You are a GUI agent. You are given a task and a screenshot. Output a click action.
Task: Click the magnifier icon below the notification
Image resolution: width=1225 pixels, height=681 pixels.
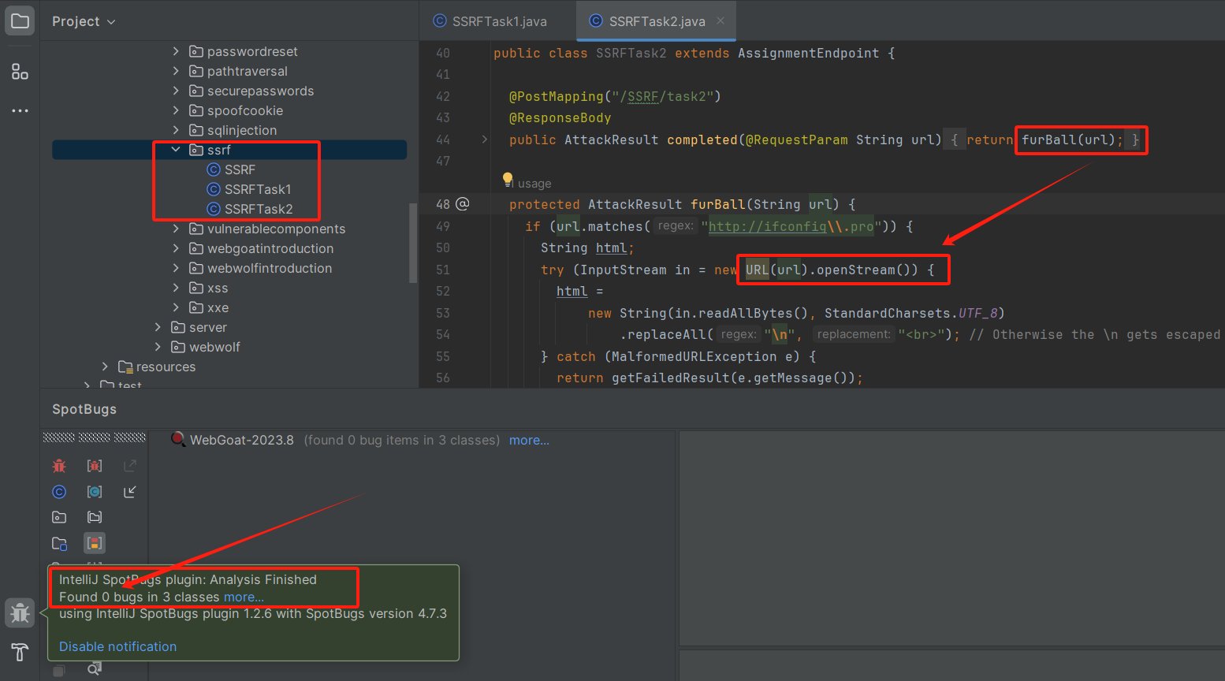(x=95, y=669)
